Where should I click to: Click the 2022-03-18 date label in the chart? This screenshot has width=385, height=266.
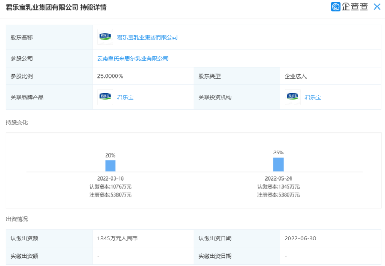[x=111, y=178]
